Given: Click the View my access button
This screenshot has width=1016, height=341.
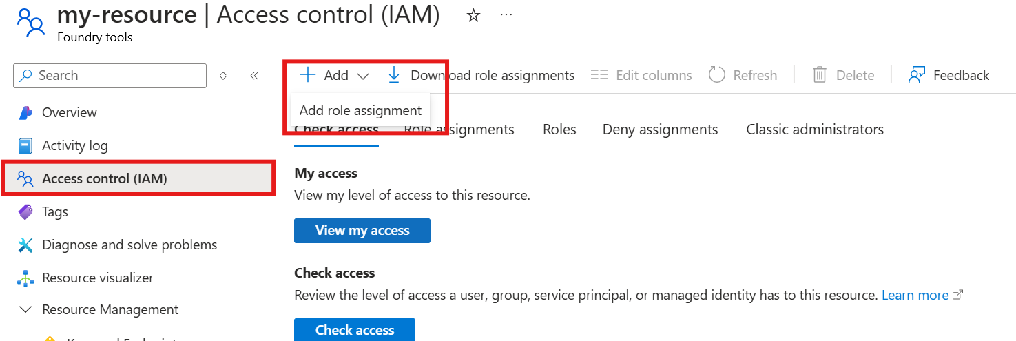Looking at the screenshot, I should (362, 231).
